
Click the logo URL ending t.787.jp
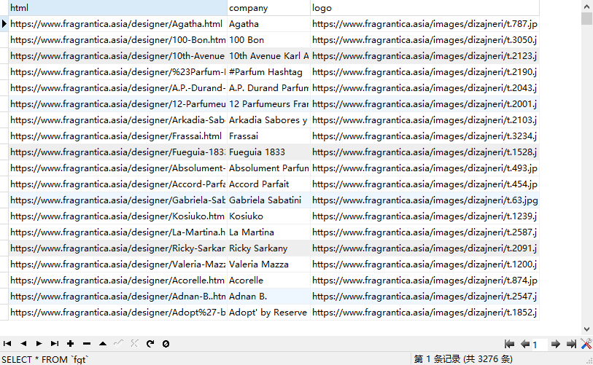pyautogui.click(x=425, y=24)
